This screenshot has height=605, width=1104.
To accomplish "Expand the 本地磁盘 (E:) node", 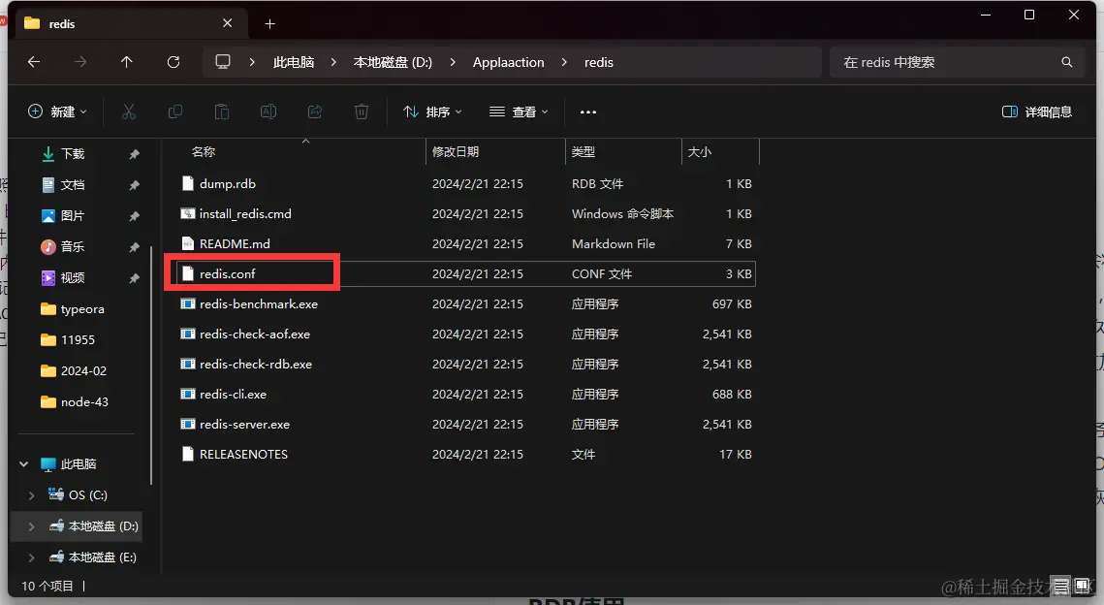I will point(32,557).
